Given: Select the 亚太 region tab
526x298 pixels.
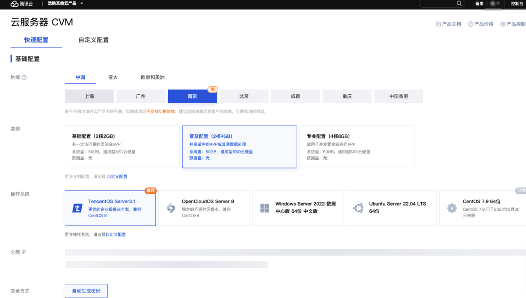Looking at the screenshot, I should point(113,77).
